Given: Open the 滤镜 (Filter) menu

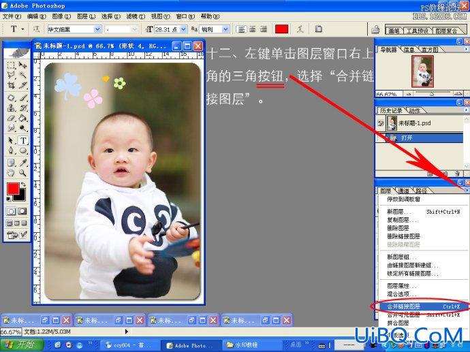Looking at the screenshot, I should click(x=136, y=16).
